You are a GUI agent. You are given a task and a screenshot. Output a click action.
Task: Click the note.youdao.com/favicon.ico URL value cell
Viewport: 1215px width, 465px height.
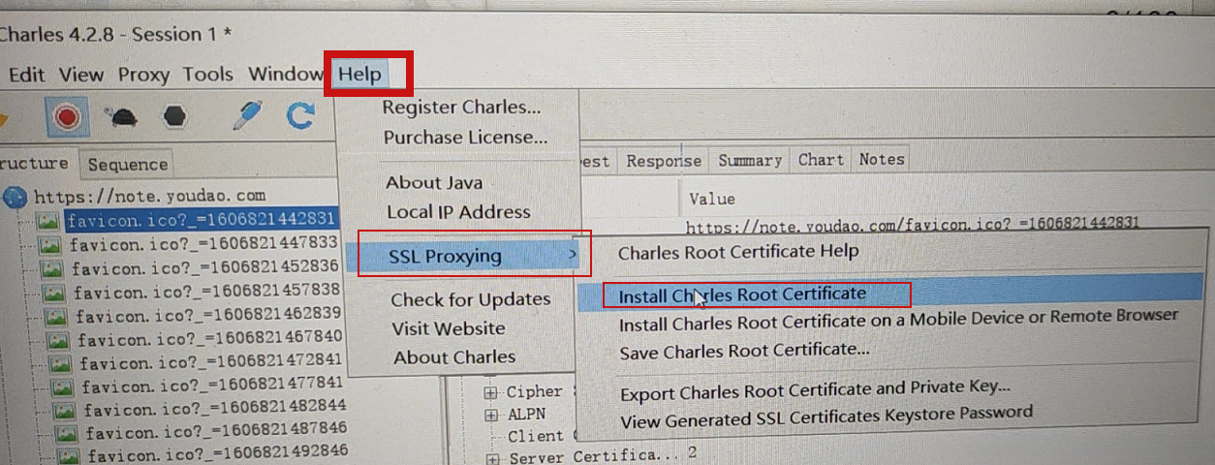911,225
